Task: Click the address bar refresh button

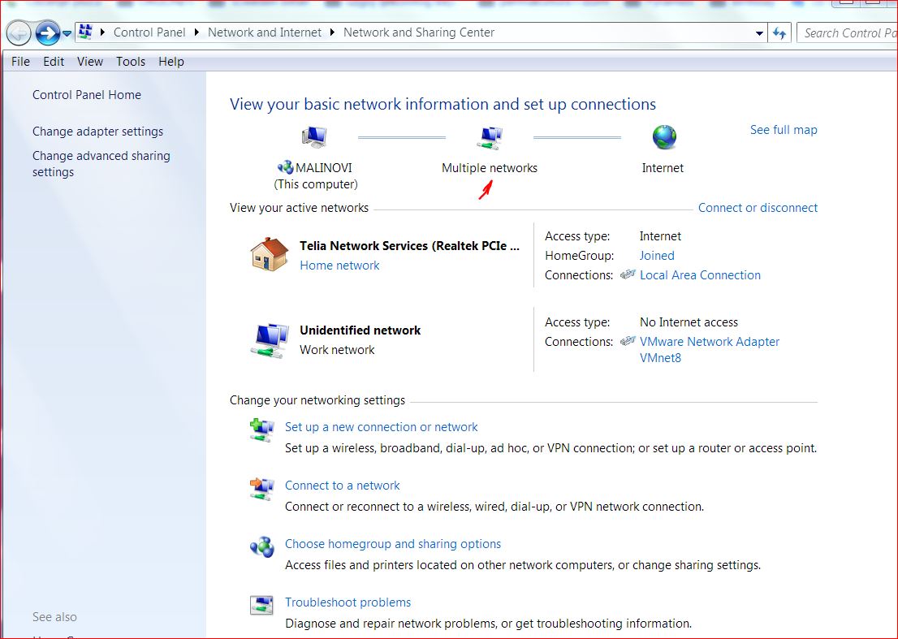Action: [780, 33]
